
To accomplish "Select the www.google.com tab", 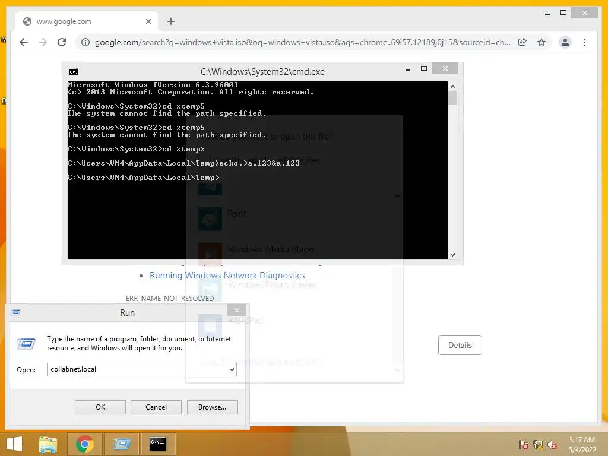I will (x=87, y=21).
